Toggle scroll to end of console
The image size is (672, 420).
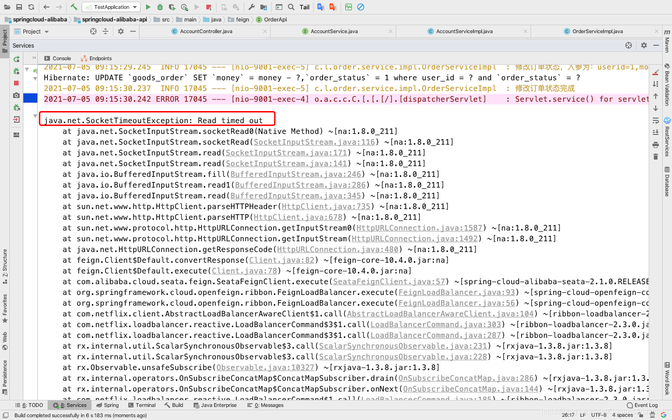(656, 133)
